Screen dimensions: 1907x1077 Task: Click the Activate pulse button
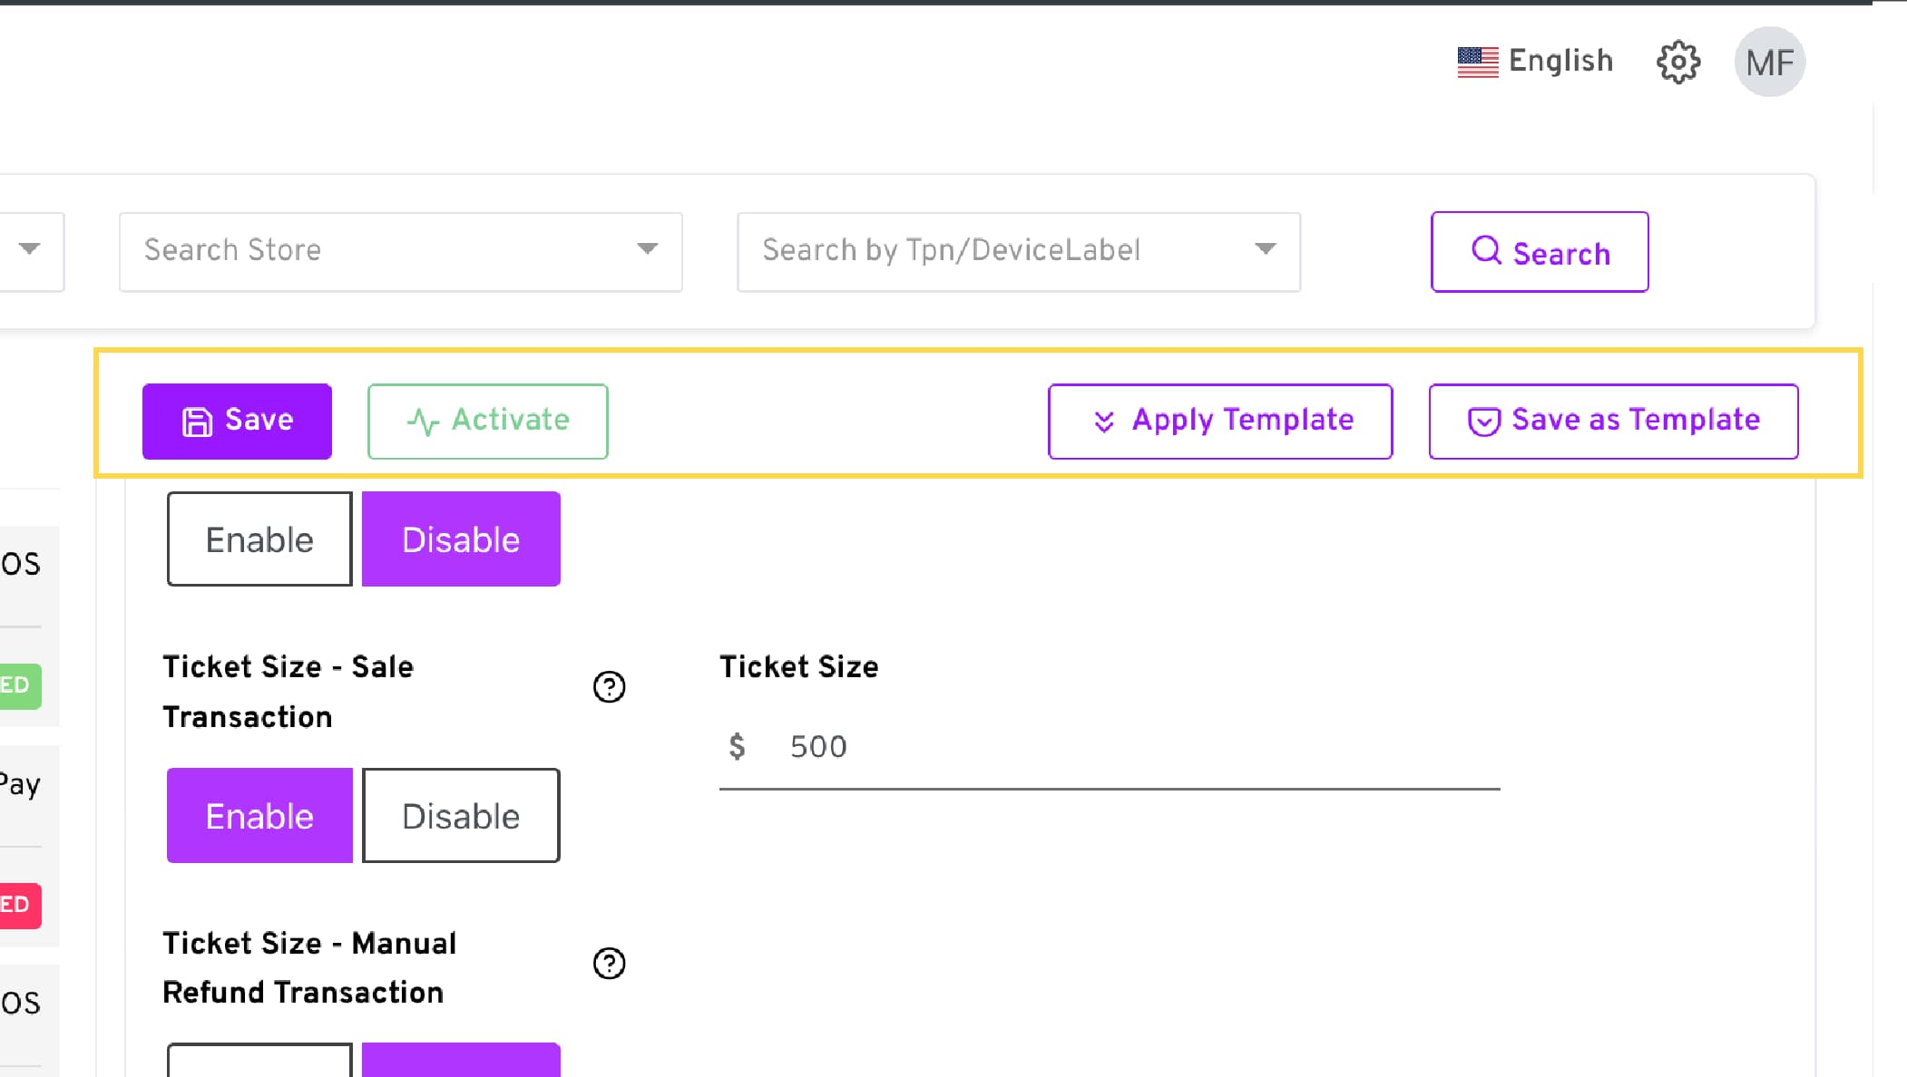click(487, 421)
